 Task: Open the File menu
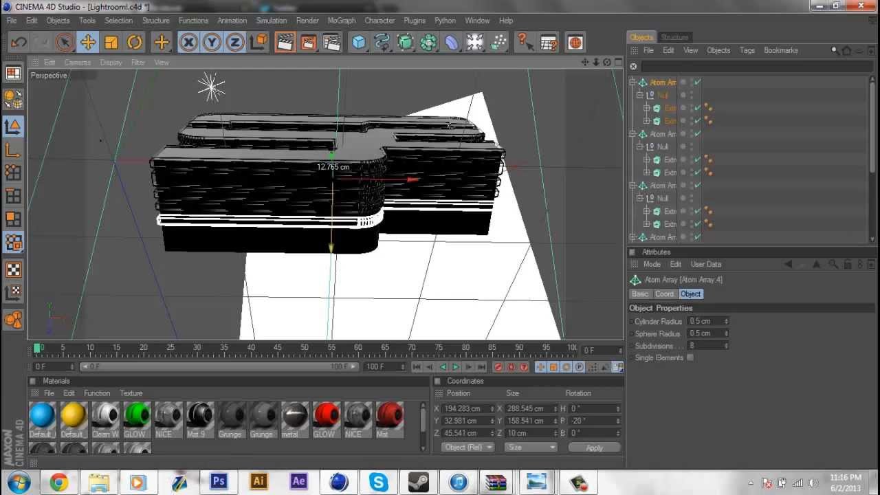[12, 21]
